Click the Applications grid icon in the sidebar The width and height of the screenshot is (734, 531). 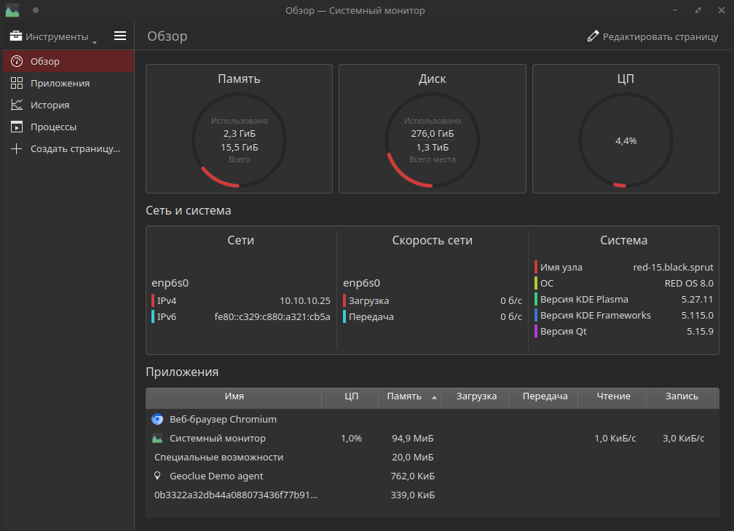(17, 84)
